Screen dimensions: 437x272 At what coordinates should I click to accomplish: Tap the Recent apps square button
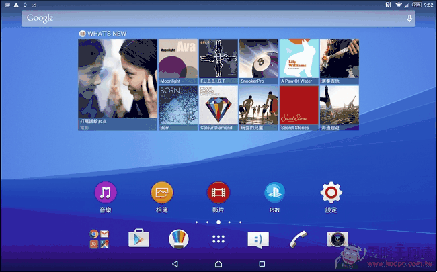[262, 264]
